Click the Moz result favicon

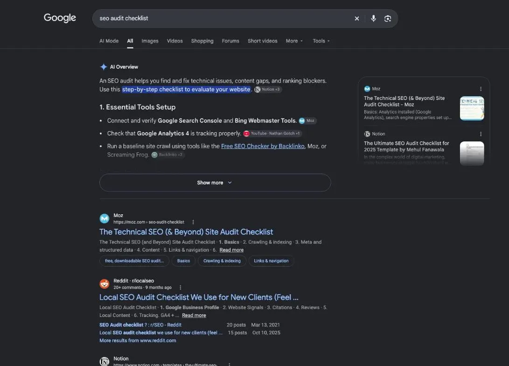coord(104,218)
